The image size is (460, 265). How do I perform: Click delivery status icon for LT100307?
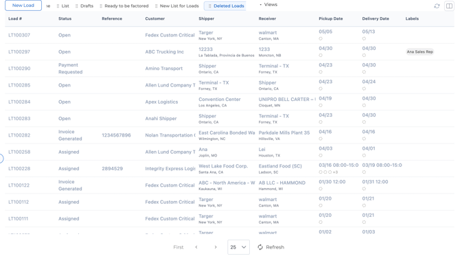(364, 38)
